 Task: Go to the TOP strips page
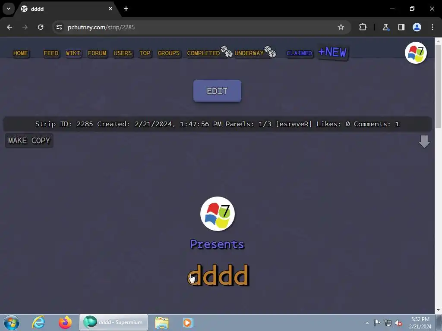(145, 53)
